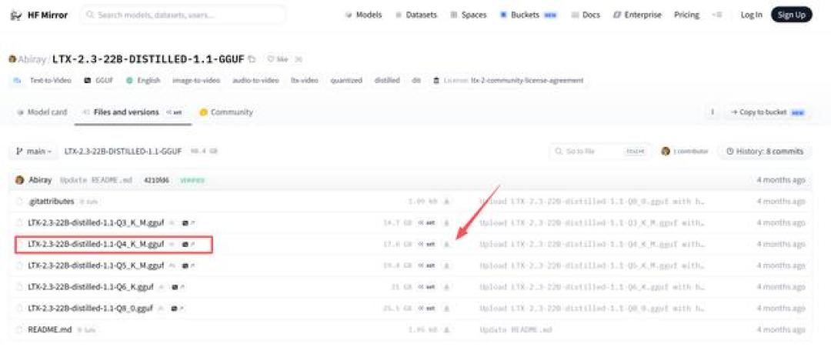Open commit message for Q6_K.gguf upload
The width and height of the screenshot is (831, 347).
[592, 287]
